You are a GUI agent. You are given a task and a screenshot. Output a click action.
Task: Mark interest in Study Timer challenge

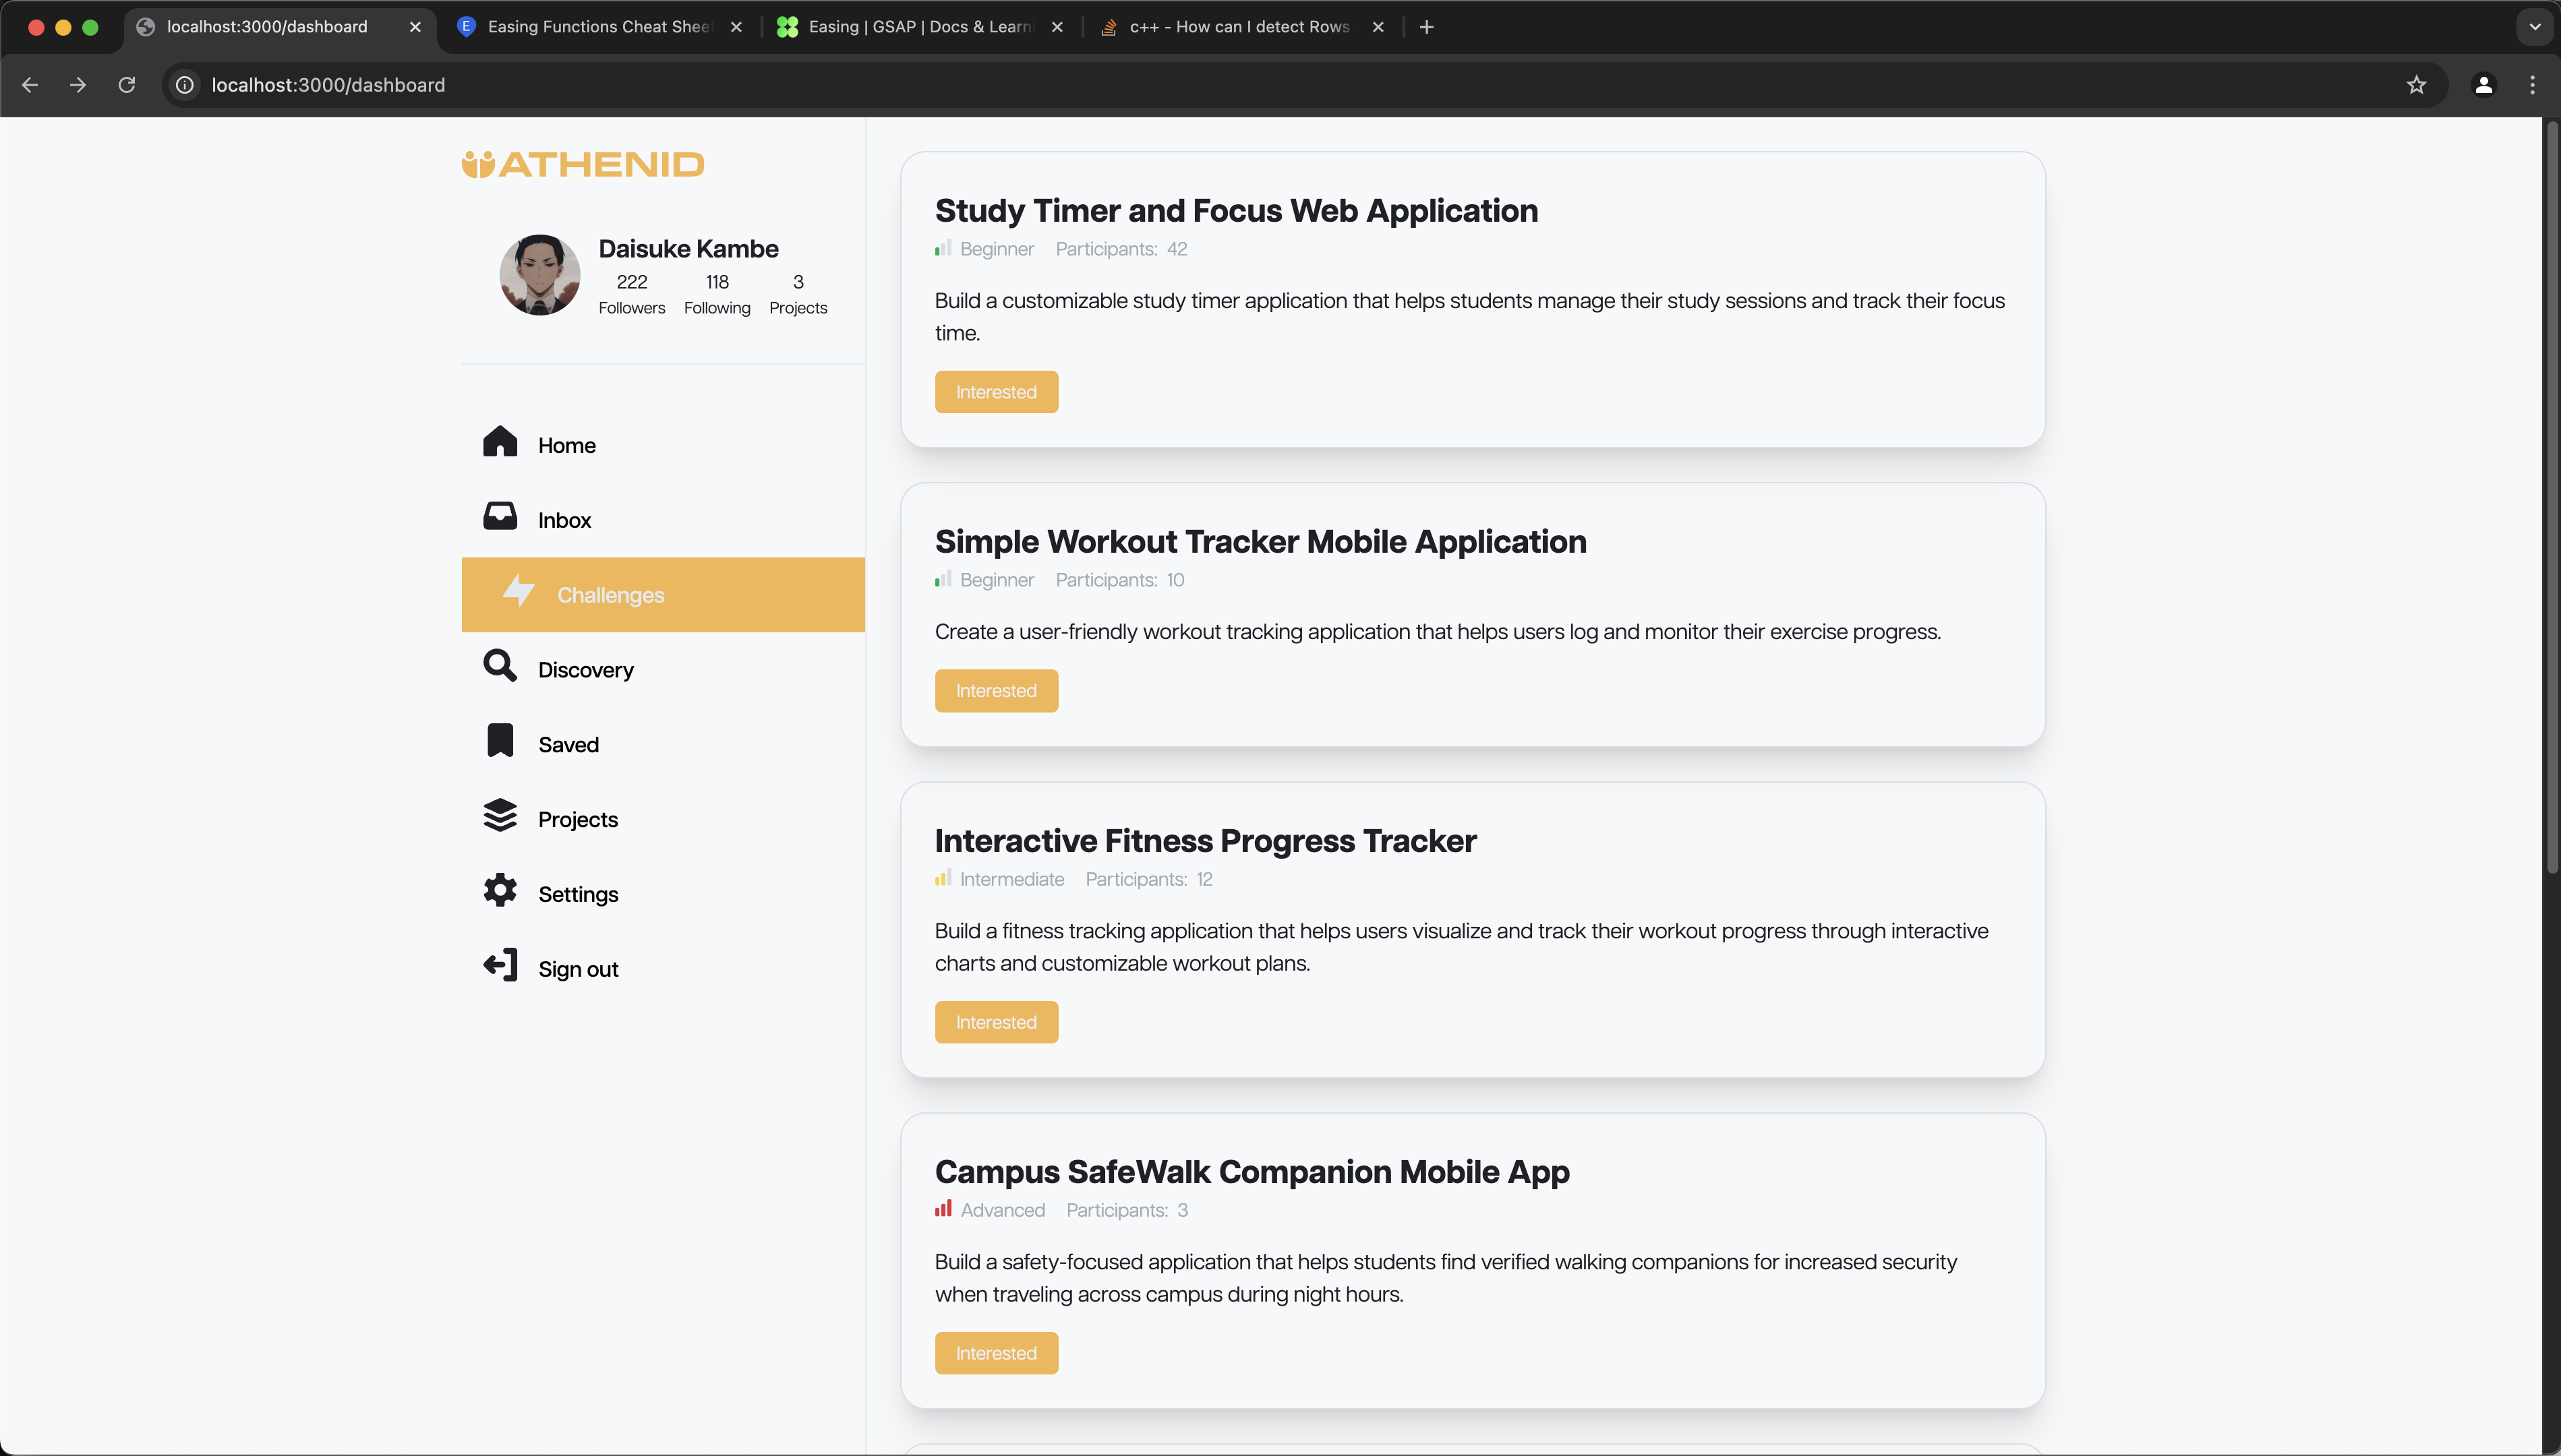pos(996,392)
